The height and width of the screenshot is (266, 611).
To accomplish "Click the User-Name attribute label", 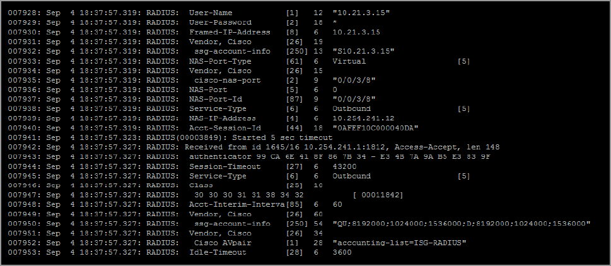I will point(211,12).
